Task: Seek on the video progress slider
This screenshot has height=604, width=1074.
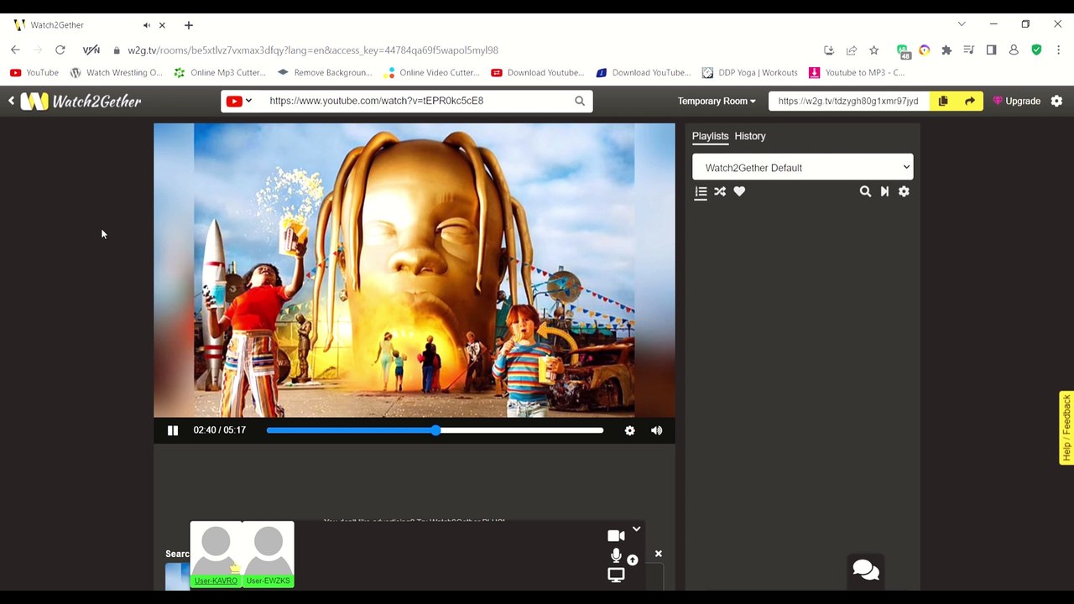Action: [x=435, y=430]
